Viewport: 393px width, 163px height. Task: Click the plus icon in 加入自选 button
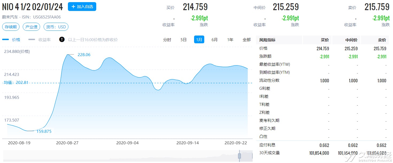point(73,7)
